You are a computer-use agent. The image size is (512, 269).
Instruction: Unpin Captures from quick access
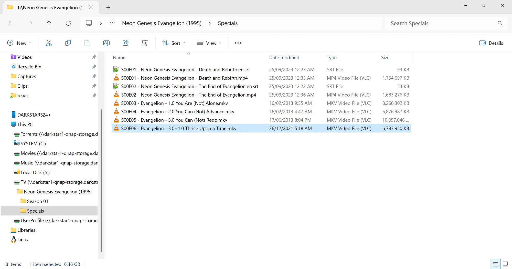tap(94, 76)
